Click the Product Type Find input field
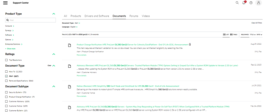 coord(31,20)
